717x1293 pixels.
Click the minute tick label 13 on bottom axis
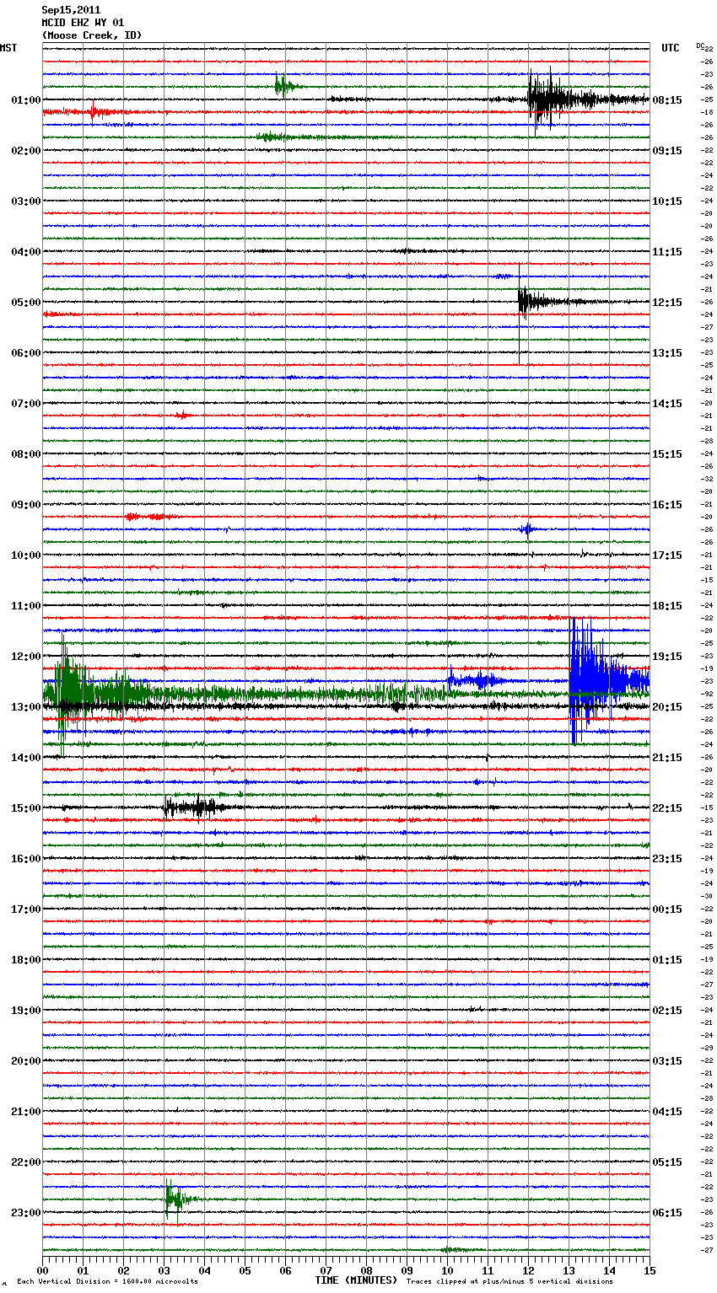pyautogui.click(x=569, y=1270)
